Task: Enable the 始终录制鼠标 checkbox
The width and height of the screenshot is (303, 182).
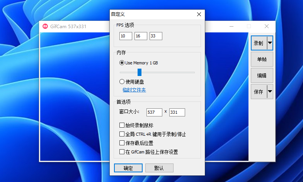Action: (x=122, y=125)
